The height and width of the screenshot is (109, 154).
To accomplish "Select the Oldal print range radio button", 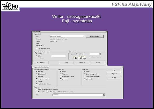I will (37, 56).
